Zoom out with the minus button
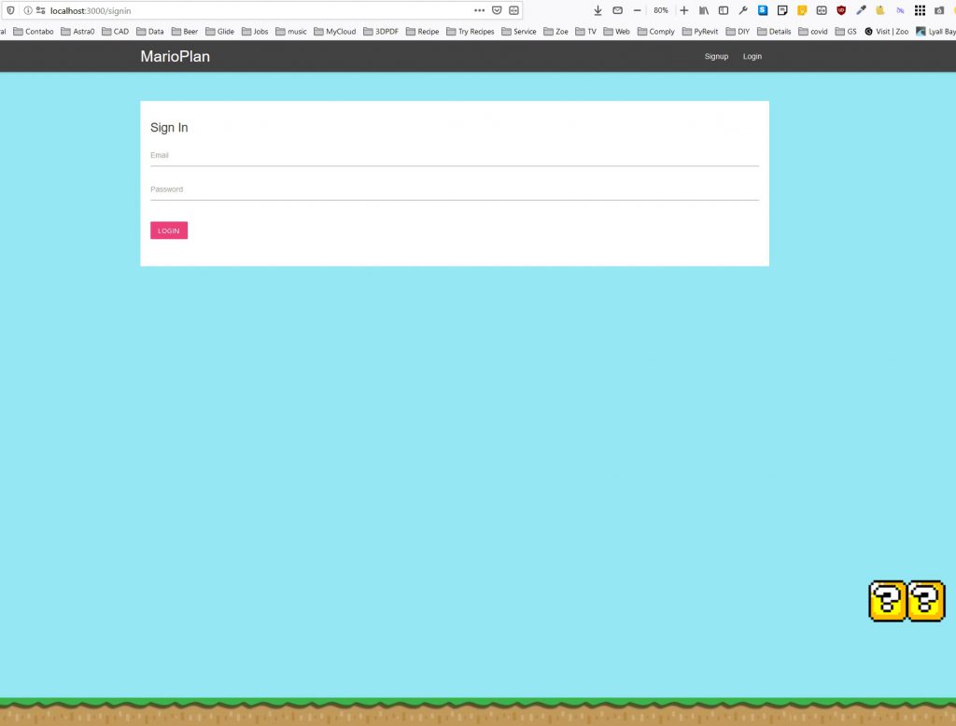This screenshot has height=726, width=956. click(x=638, y=10)
